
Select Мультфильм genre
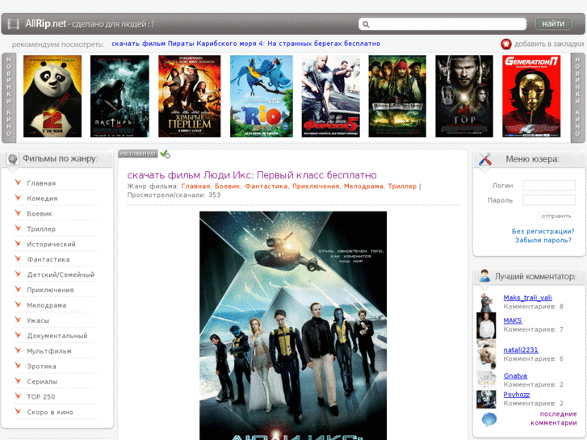pos(49,351)
